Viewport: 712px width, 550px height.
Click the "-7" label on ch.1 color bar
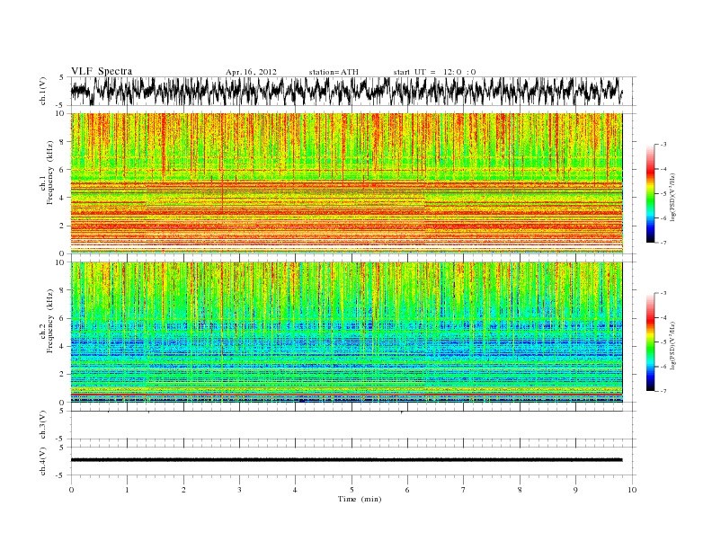point(663,243)
